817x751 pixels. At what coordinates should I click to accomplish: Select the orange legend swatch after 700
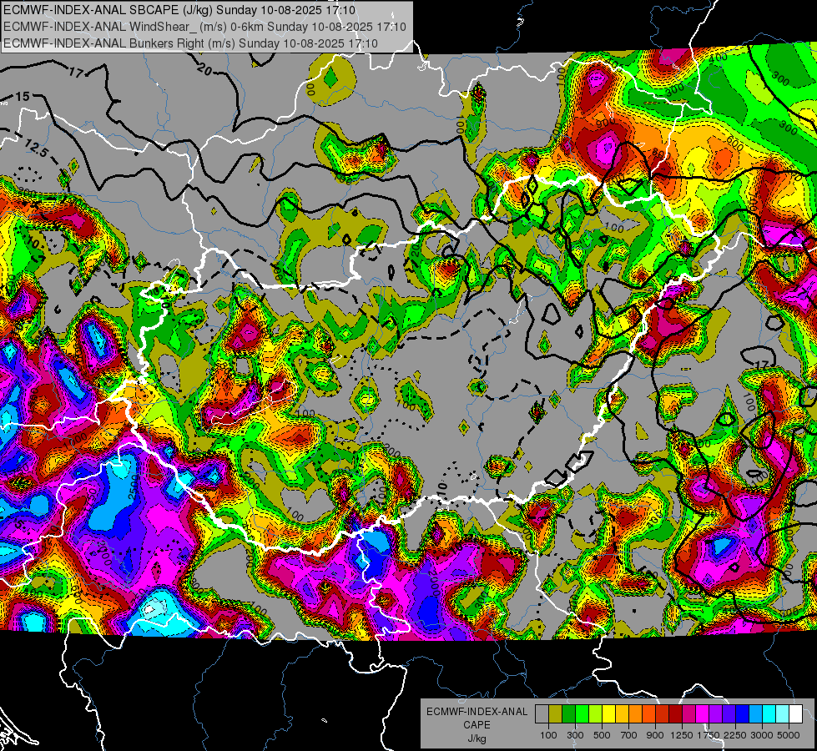coord(636,714)
